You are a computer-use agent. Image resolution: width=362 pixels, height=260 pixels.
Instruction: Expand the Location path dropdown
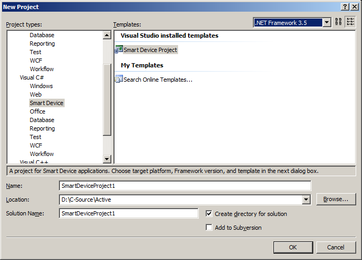pyautogui.click(x=306, y=200)
